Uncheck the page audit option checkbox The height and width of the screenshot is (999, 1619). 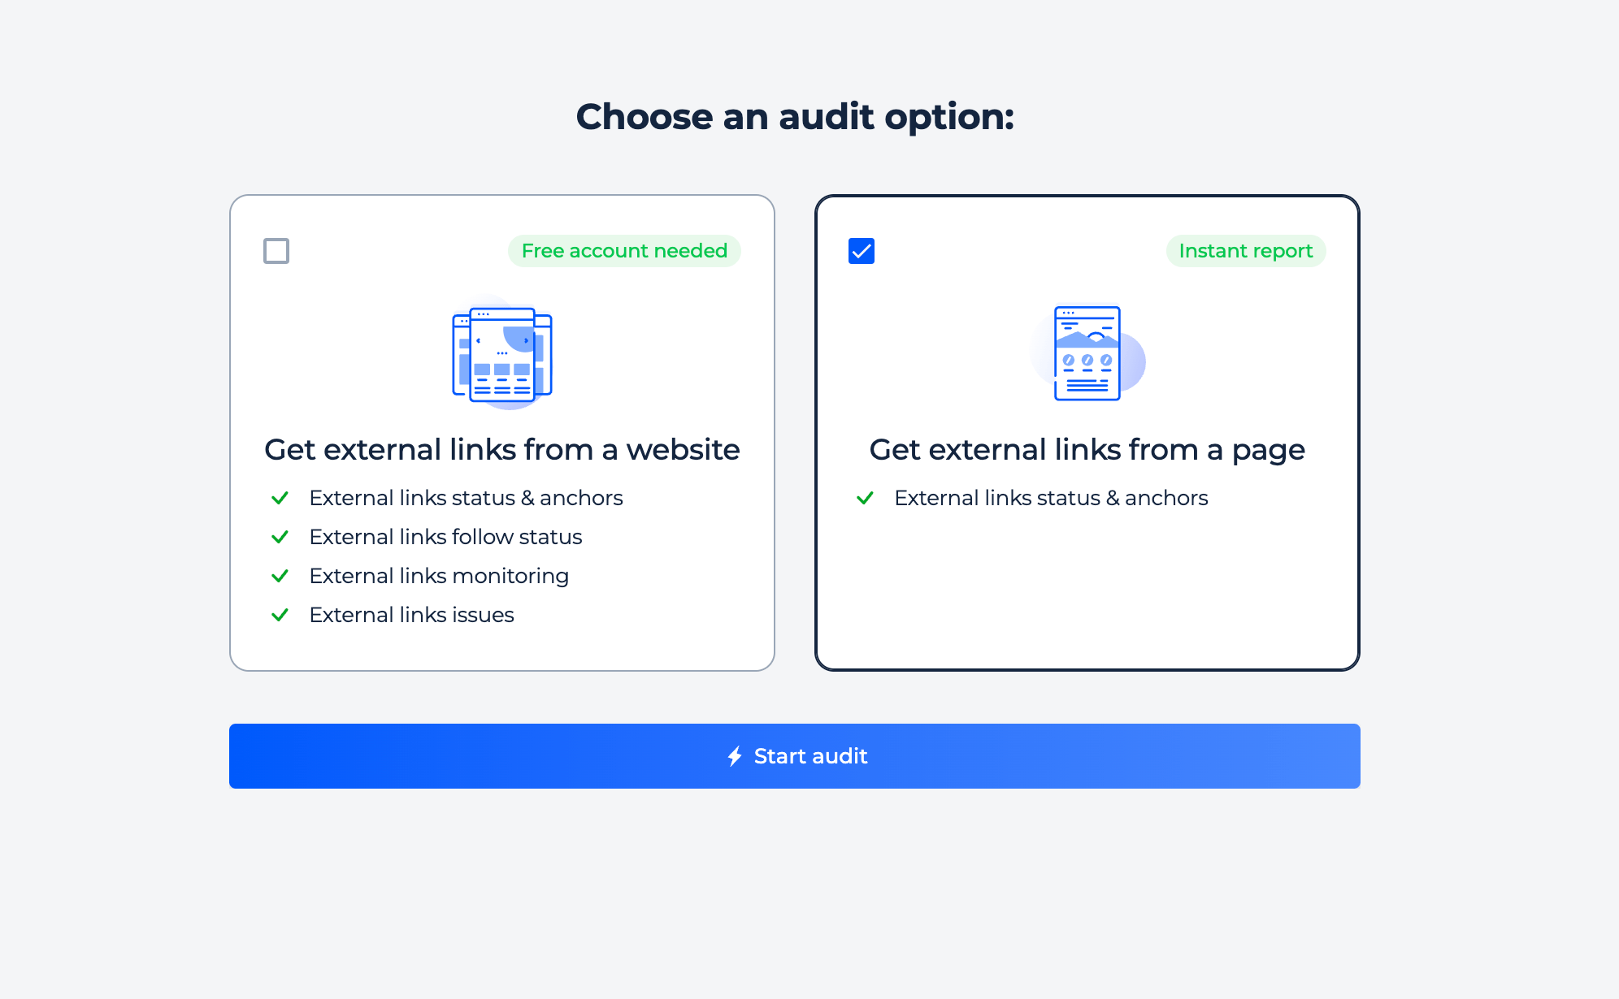tap(862, 251)
